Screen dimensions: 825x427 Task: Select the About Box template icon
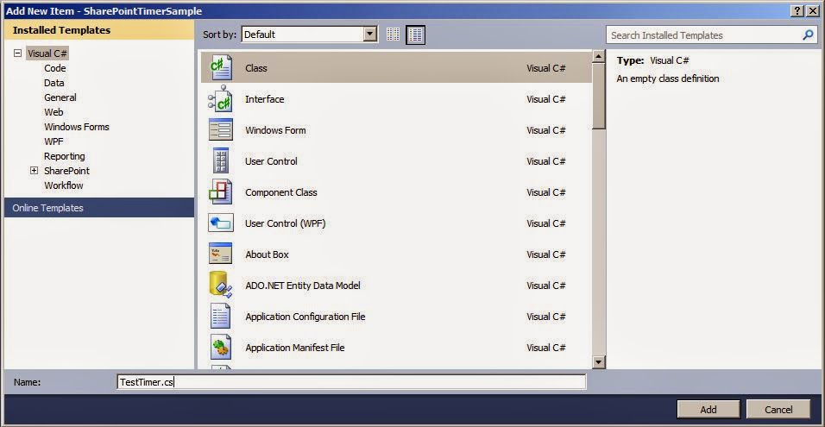point(221,254)
